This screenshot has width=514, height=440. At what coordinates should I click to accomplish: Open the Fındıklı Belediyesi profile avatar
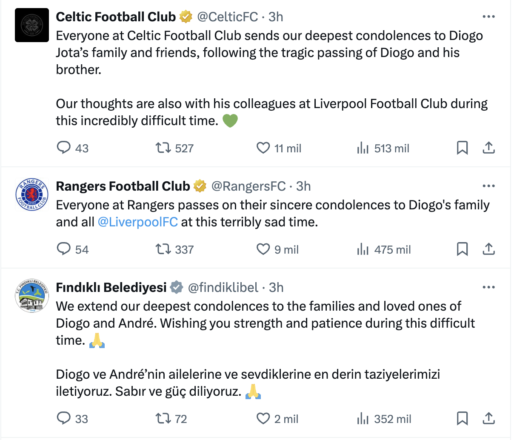pyautogui.click(x=32, y=296)
